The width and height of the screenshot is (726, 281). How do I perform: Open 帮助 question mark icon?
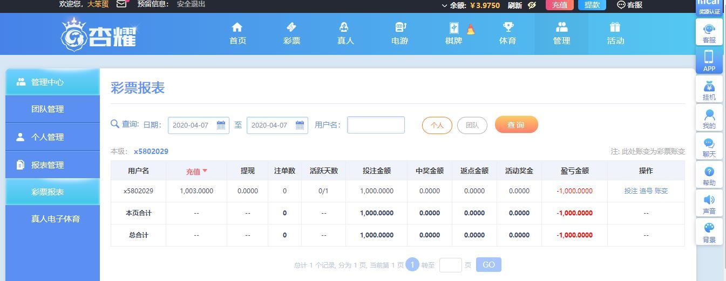[709, 175]
